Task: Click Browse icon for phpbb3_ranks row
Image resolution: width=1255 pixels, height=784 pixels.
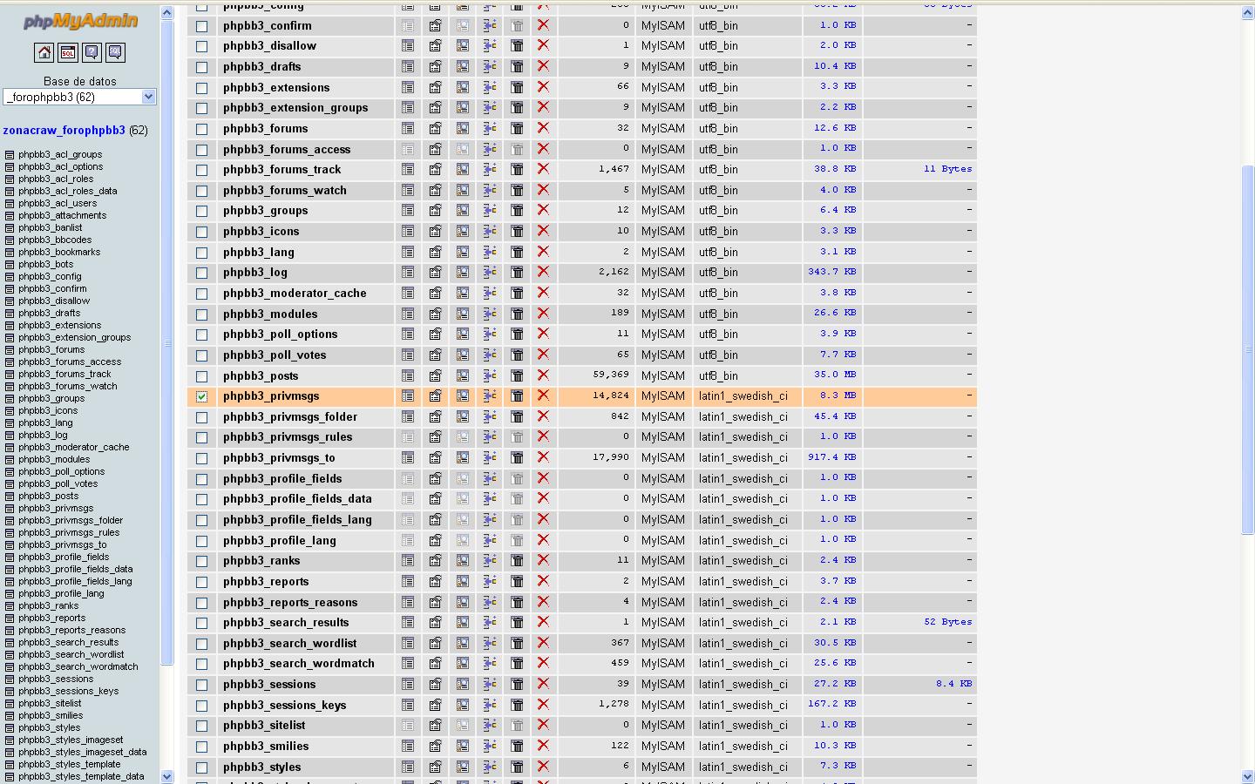Action: point(408,561)
